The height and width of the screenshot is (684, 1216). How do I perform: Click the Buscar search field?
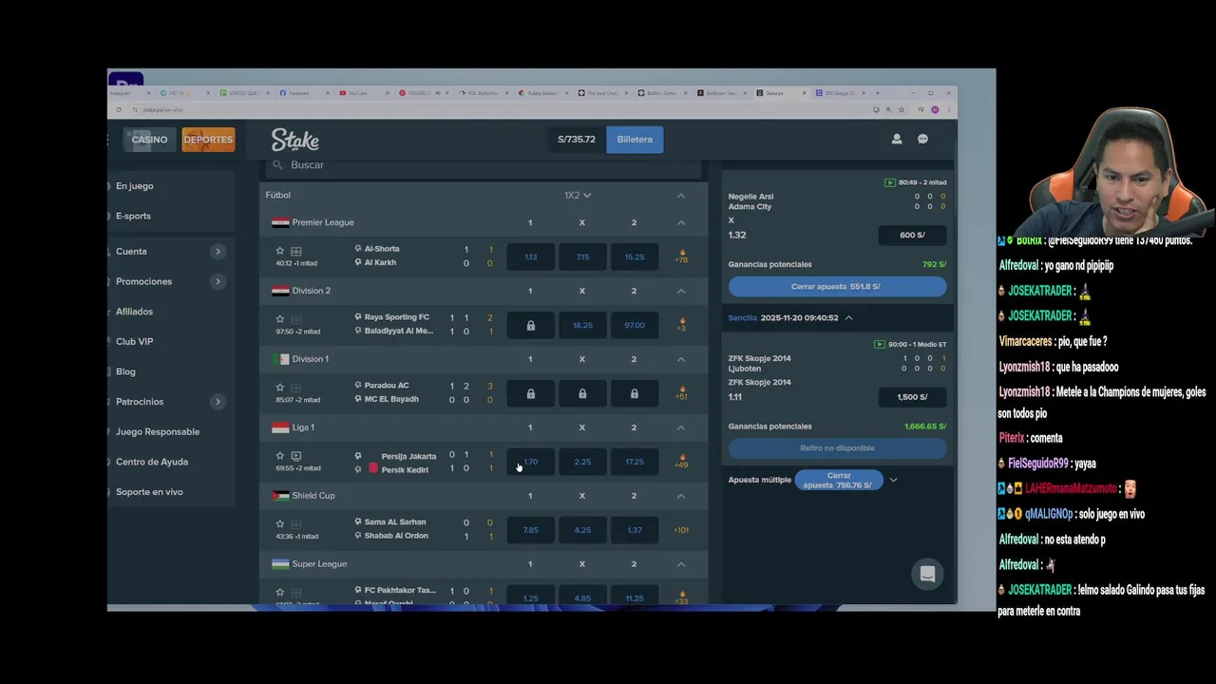pyautogui.click(x=484, y=165)
